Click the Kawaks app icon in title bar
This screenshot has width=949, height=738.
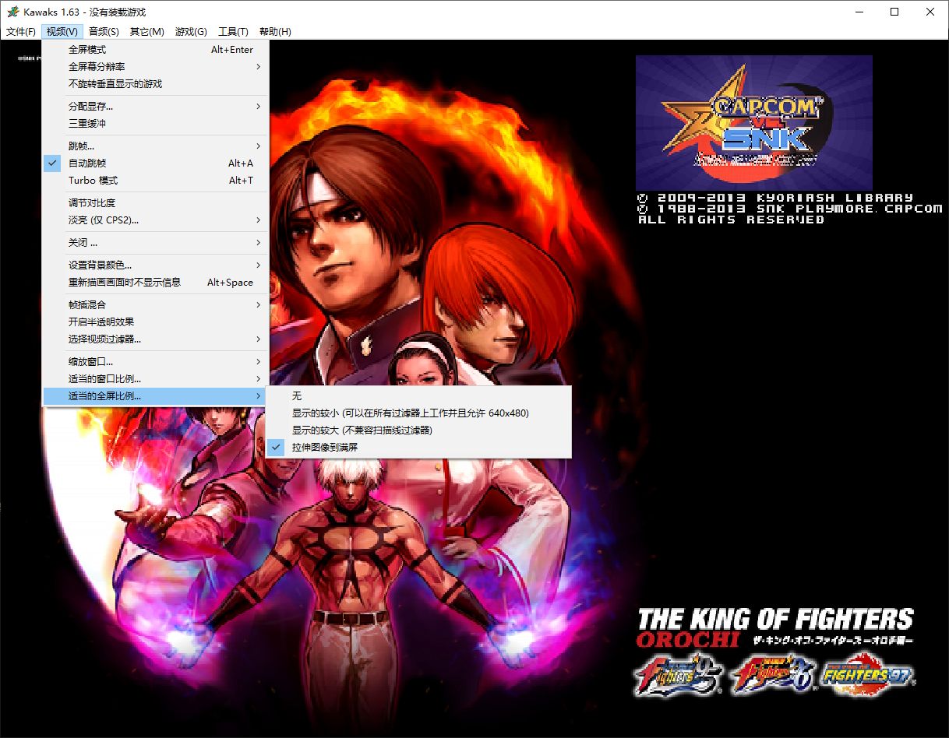point(12,12)
